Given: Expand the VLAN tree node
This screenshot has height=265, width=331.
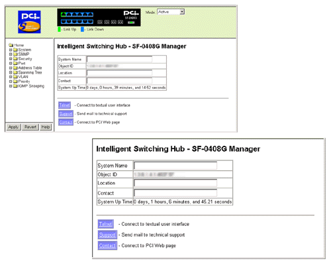Looking at the screenshot, I should pyautogui.click(x=11, y=77).
